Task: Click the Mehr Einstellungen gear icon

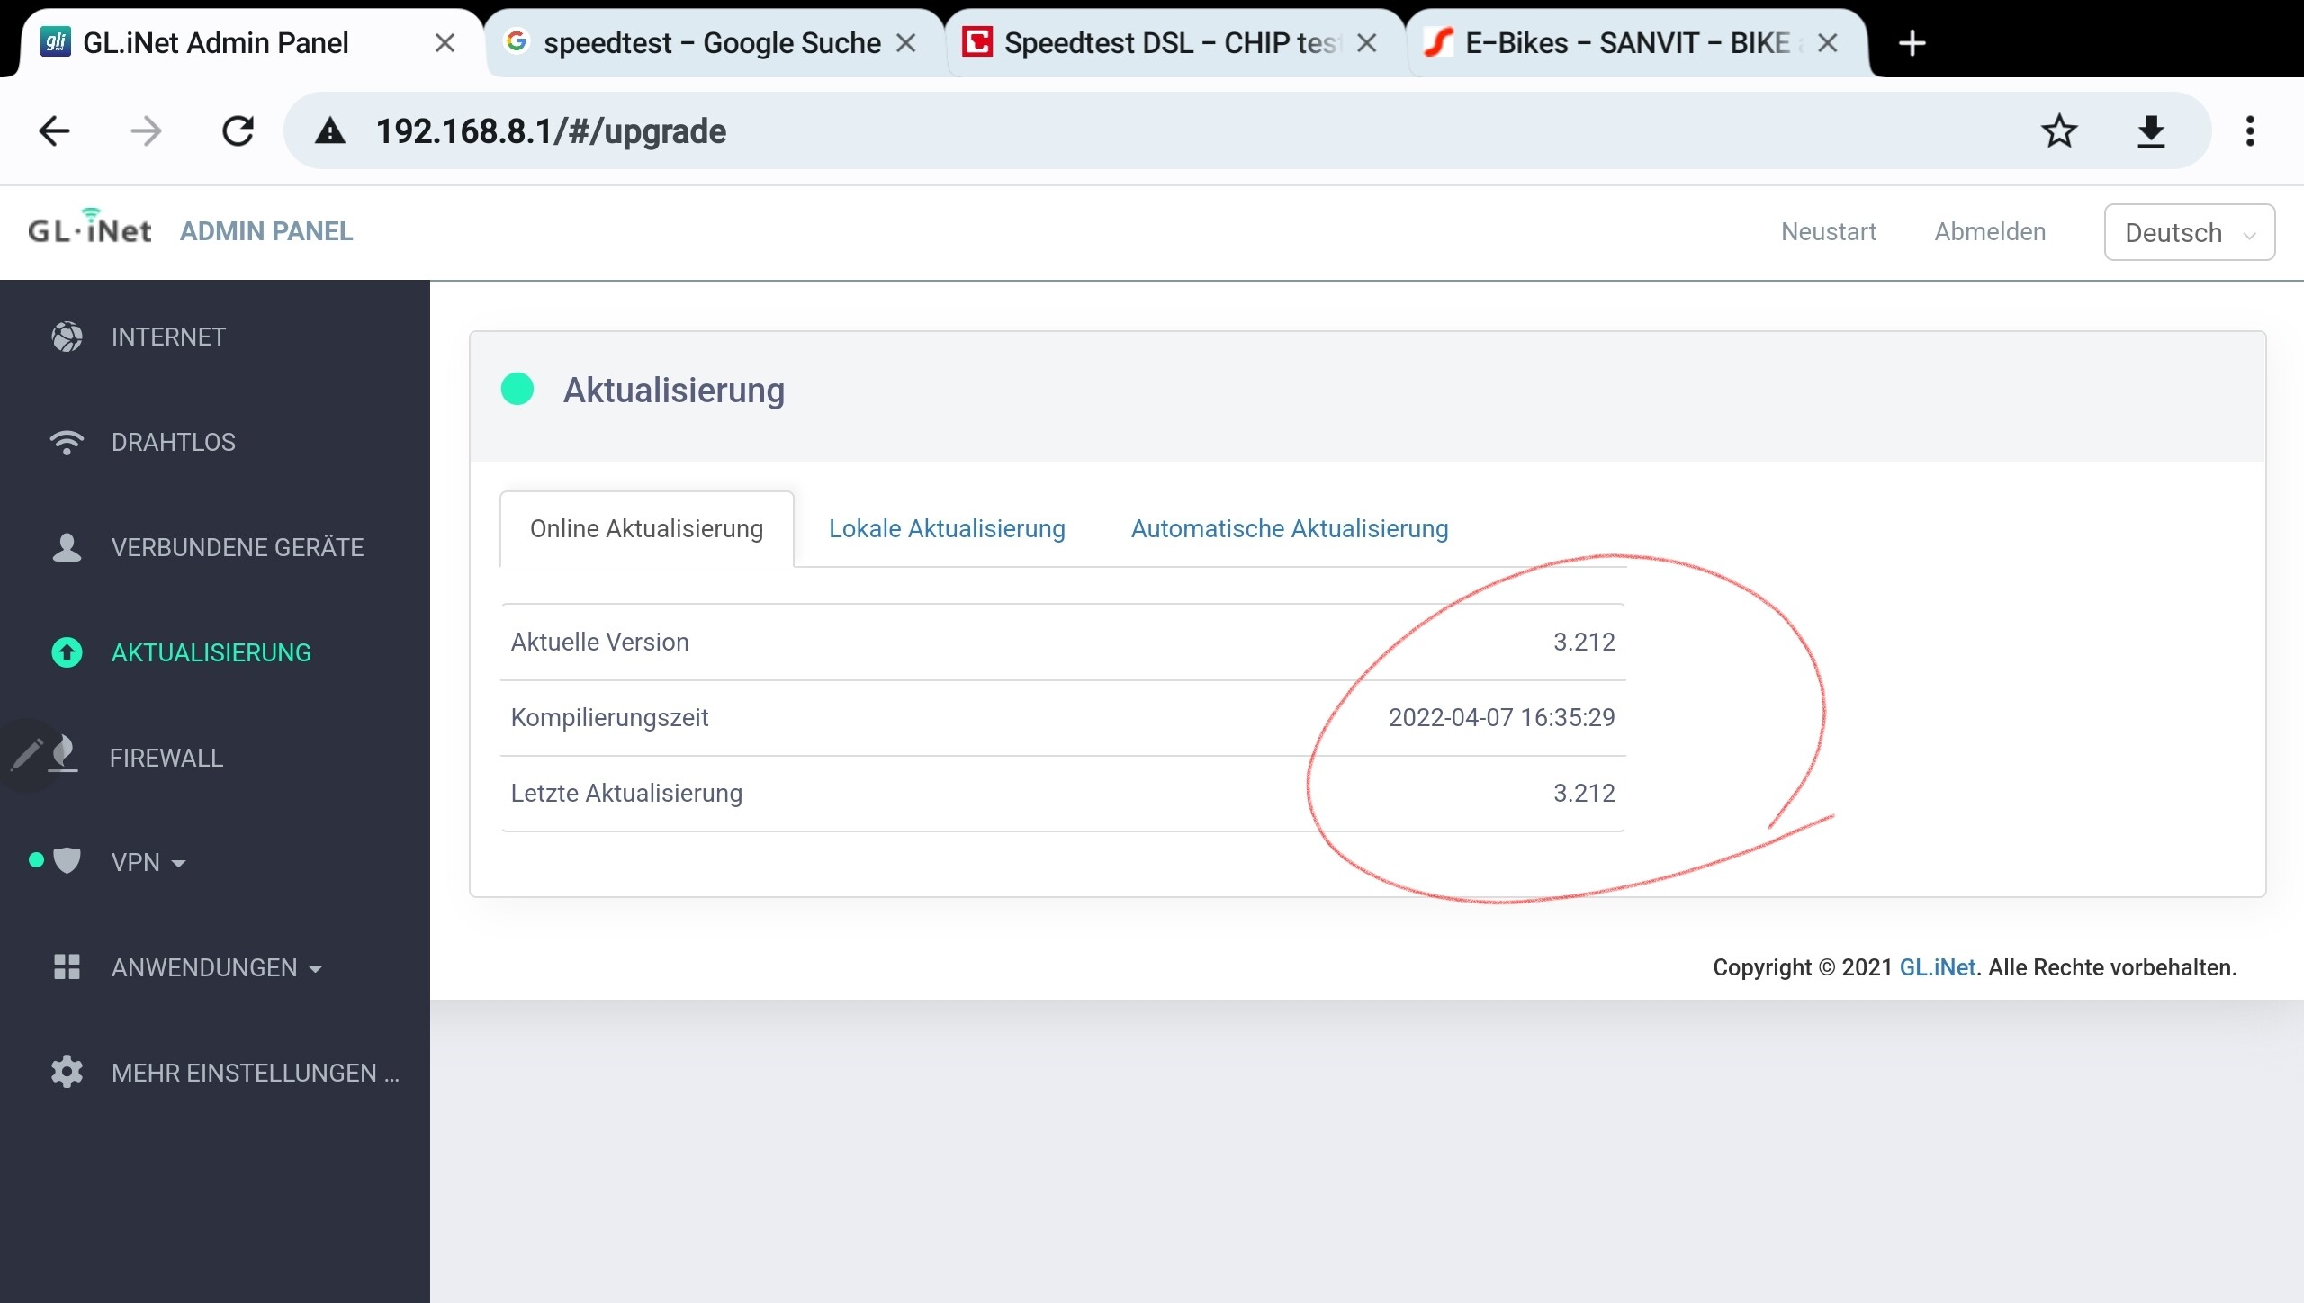Action: click(67, 1072)
